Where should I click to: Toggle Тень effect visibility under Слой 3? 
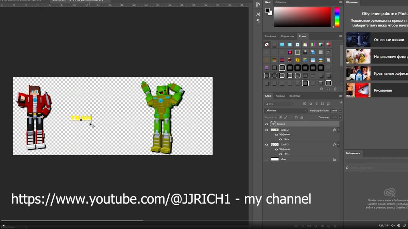pos(280,154)
